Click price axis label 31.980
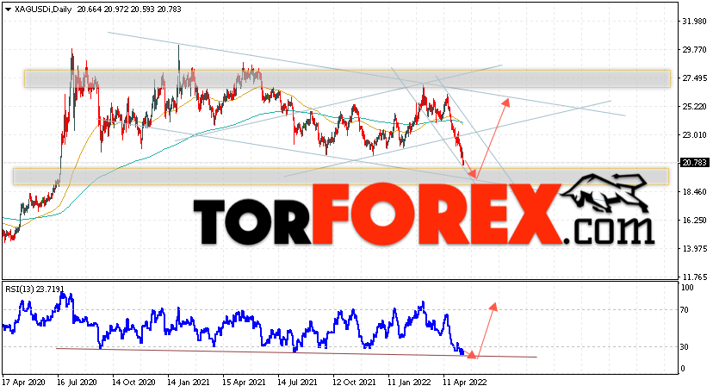This screenshot has height=392, width=713. [x=694, y=22]
